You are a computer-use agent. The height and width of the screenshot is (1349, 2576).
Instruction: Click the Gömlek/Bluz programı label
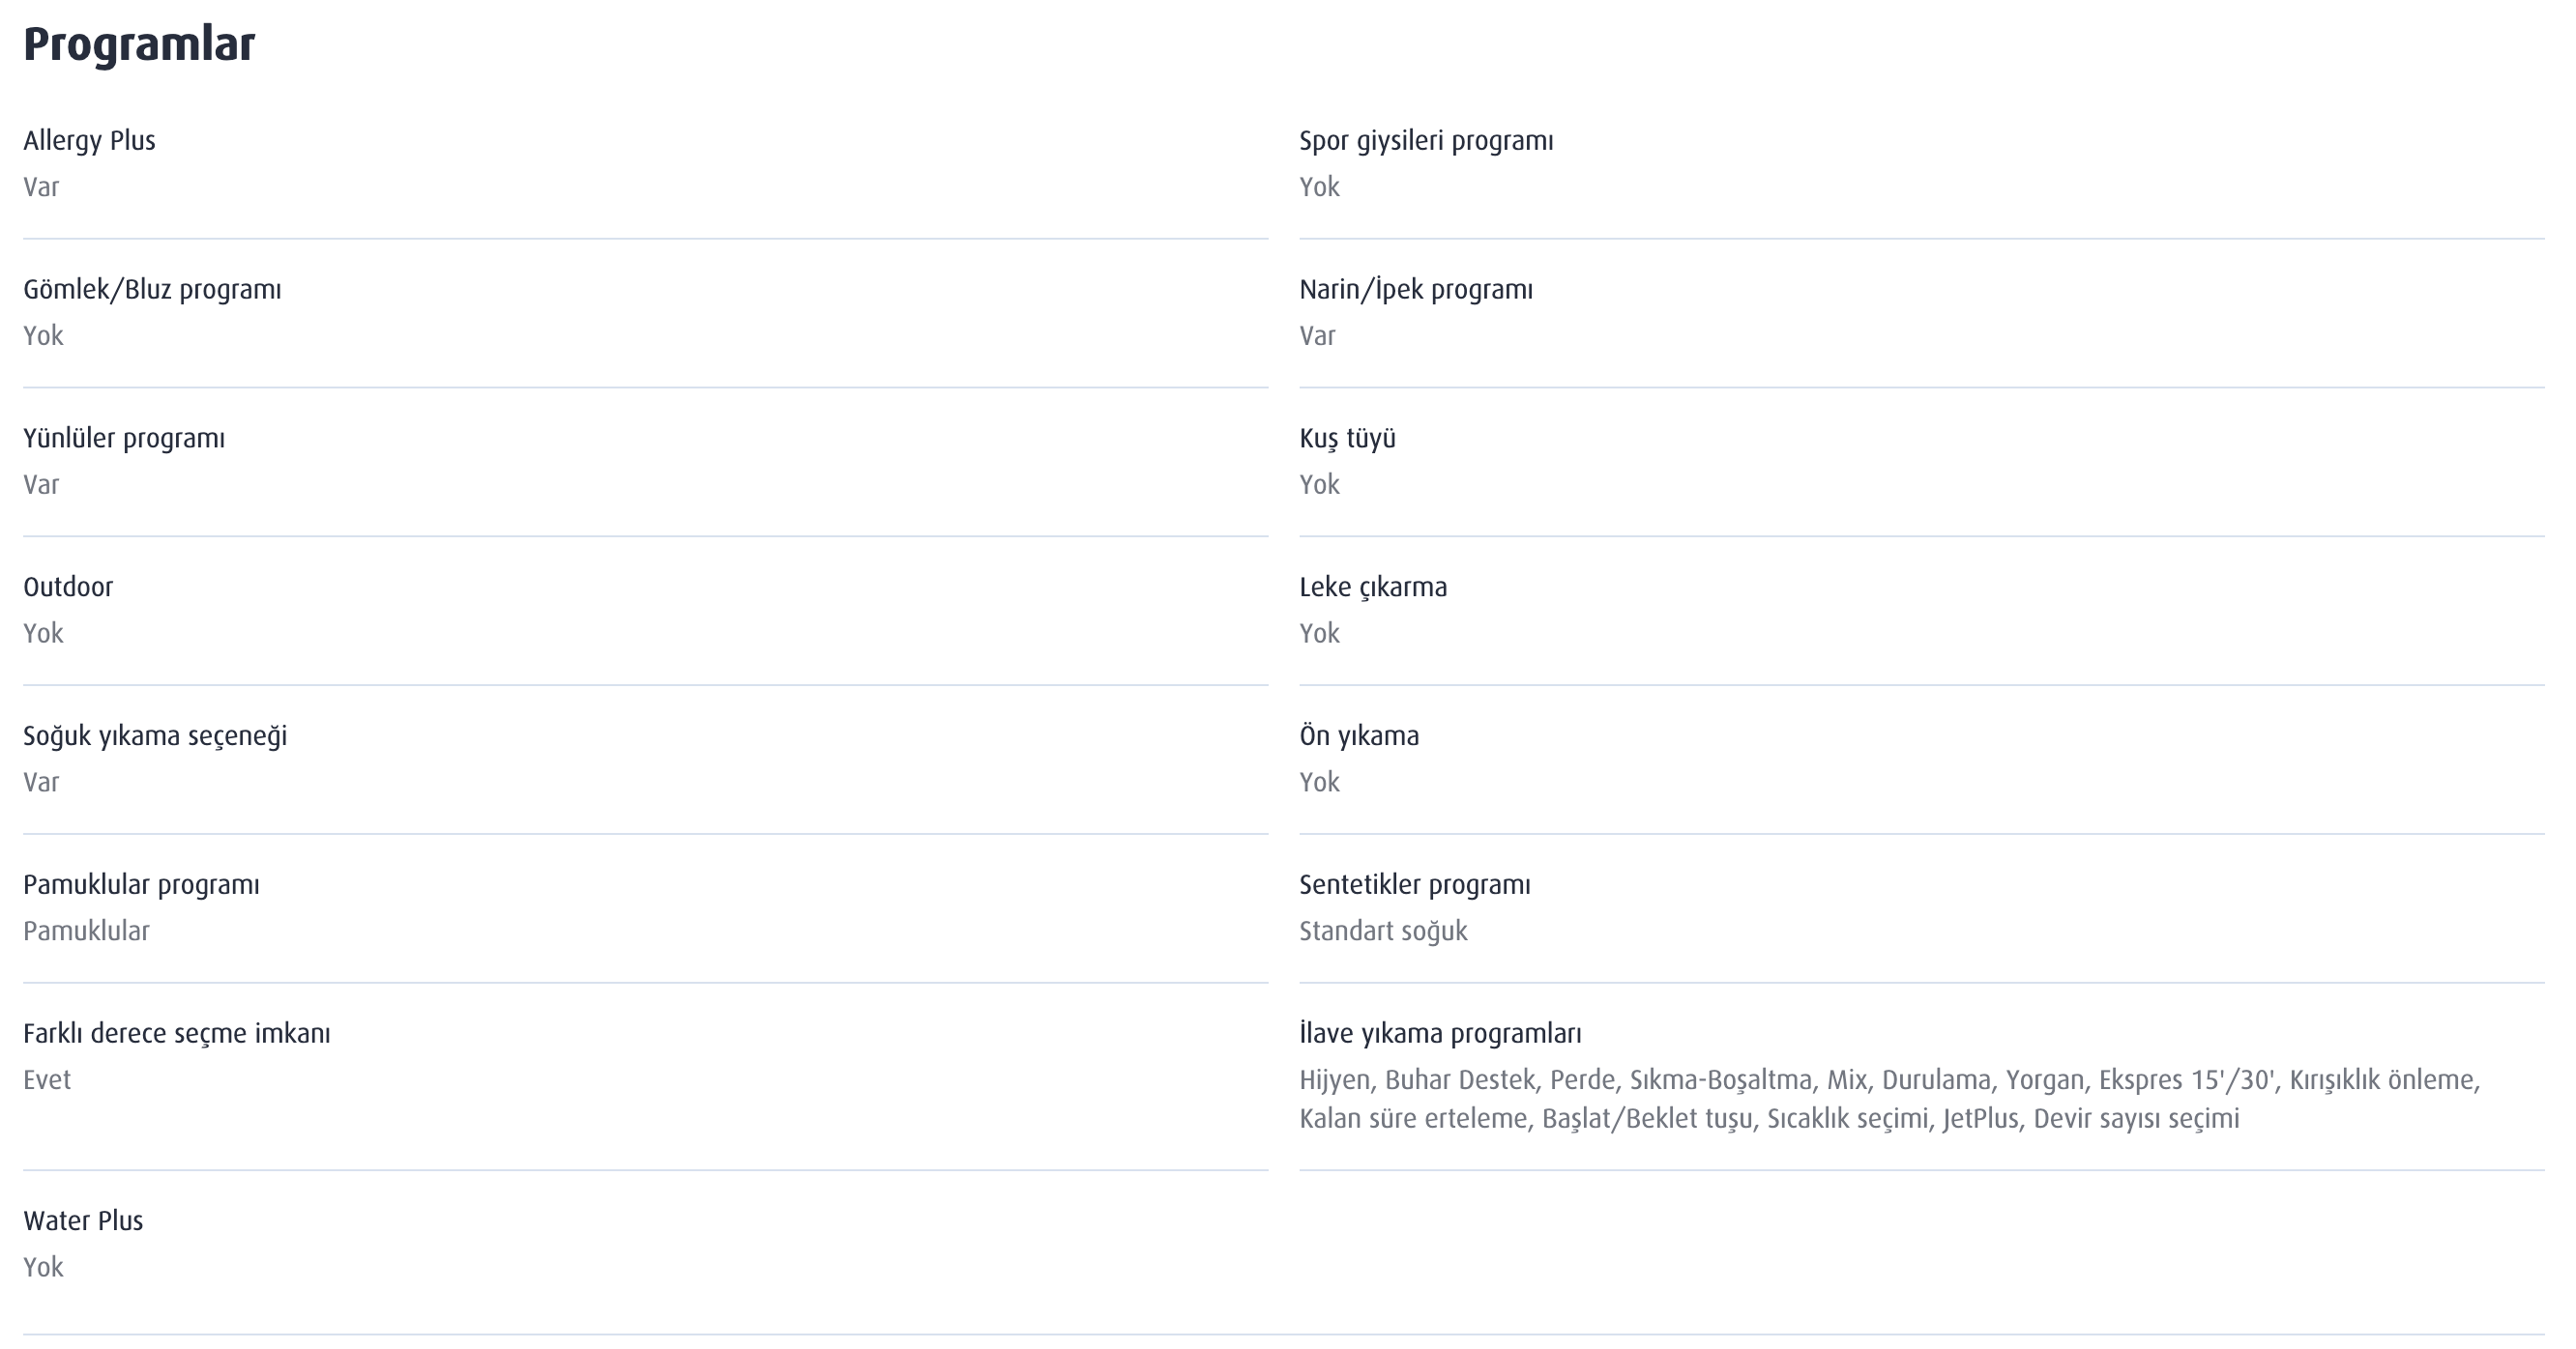point(152,290)
